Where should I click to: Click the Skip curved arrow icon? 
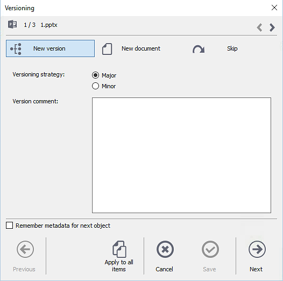tap(199, 49)
